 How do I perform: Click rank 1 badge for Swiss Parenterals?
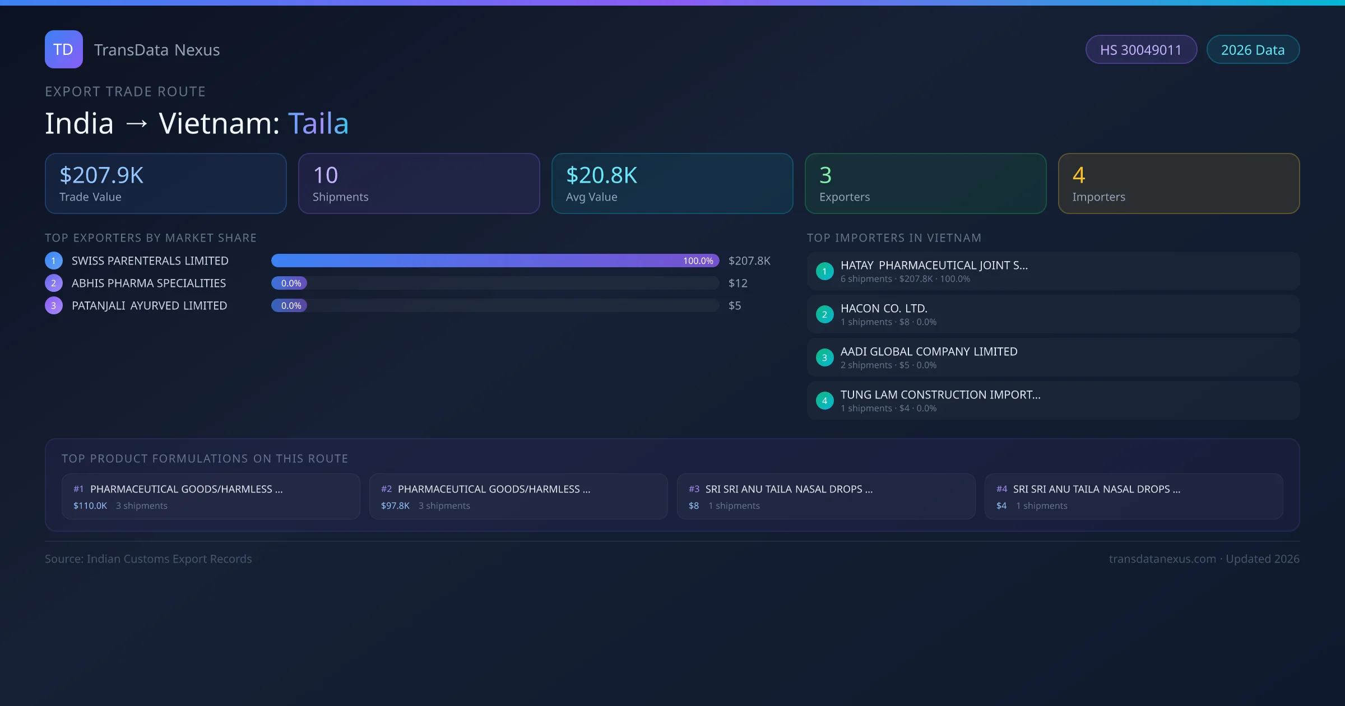[x=54, y=261]
